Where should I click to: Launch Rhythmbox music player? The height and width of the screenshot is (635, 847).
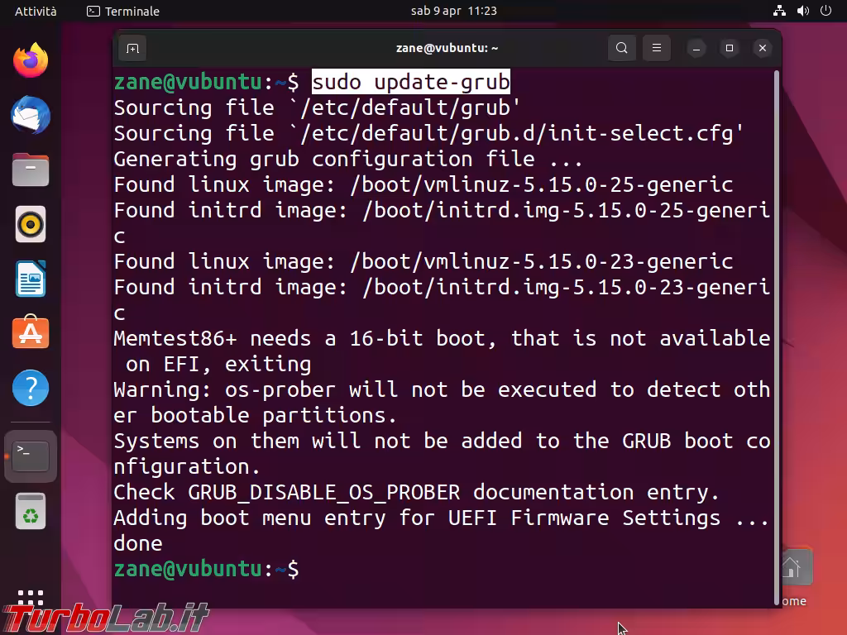click(x=31, y=224)
